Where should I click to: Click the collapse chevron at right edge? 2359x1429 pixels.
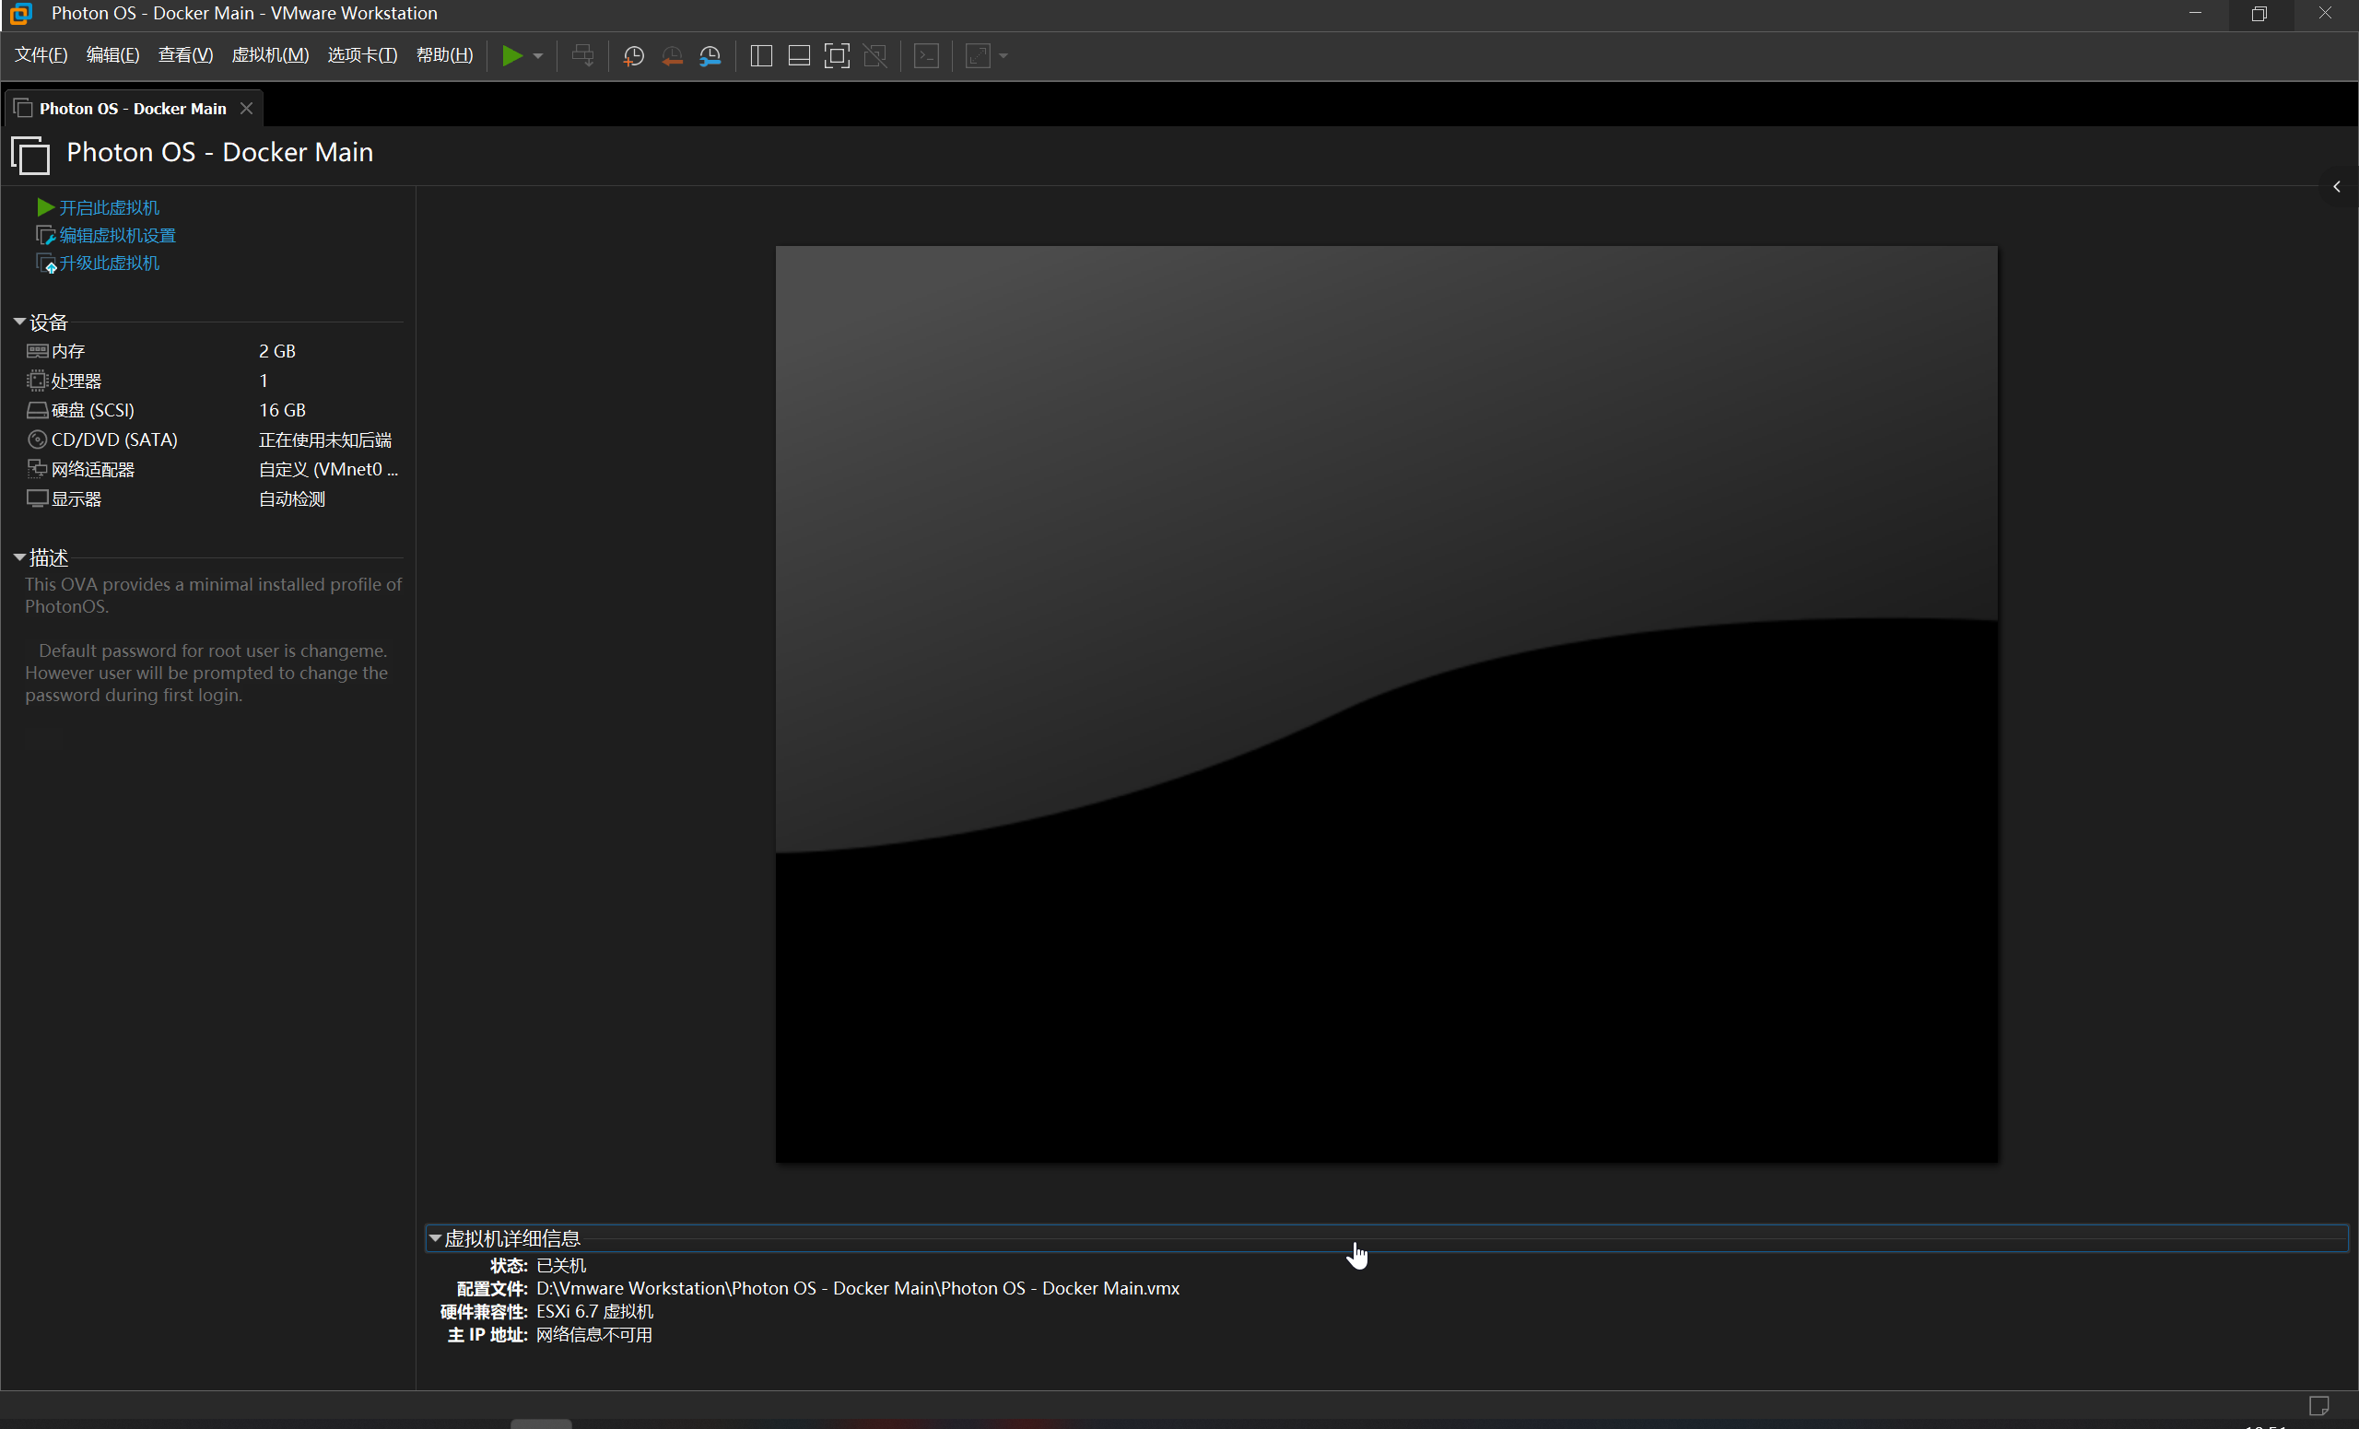(2337, 187)
